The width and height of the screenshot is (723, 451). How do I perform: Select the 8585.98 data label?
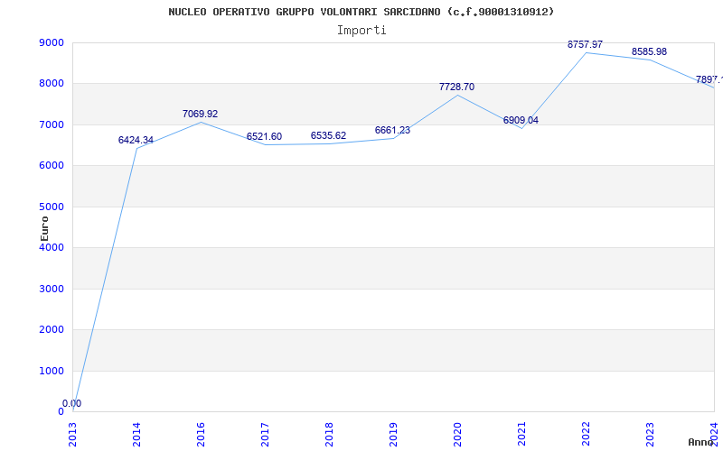(649, 52)
